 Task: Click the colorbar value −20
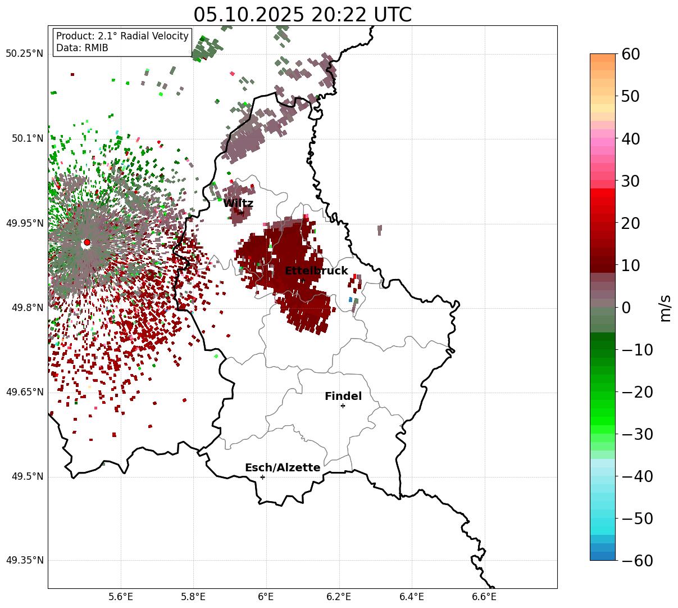click(x=637, y=392)
